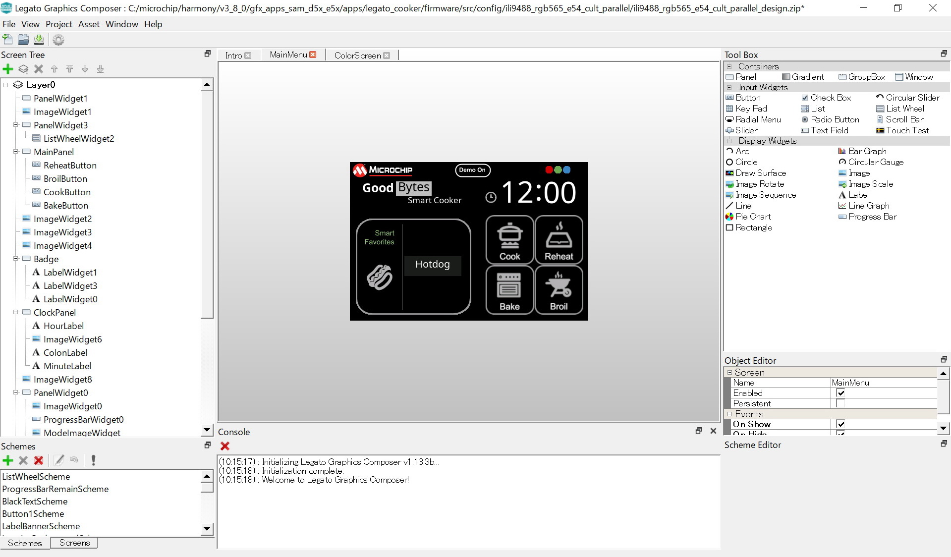The height and width of the screenshot is (557, 951).
Task: Collapse the Input Widgets section
Action: (729, 87)
